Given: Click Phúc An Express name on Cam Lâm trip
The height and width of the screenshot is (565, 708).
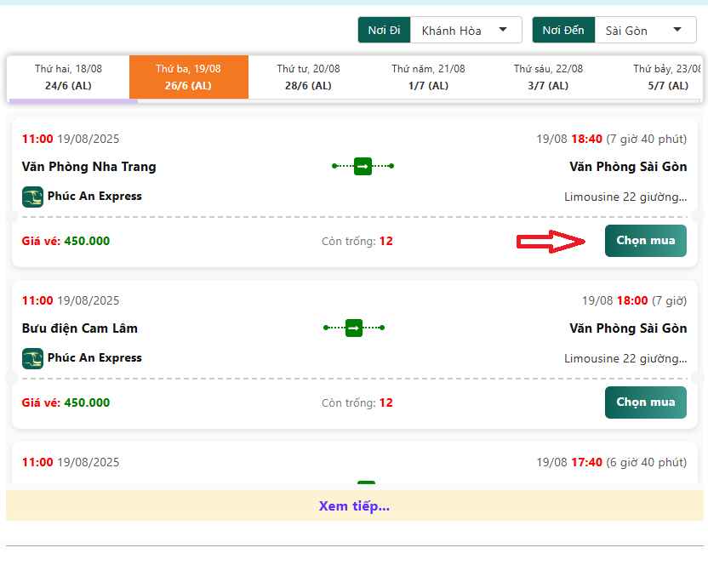Looking at the screenshot, I should 94,357.
